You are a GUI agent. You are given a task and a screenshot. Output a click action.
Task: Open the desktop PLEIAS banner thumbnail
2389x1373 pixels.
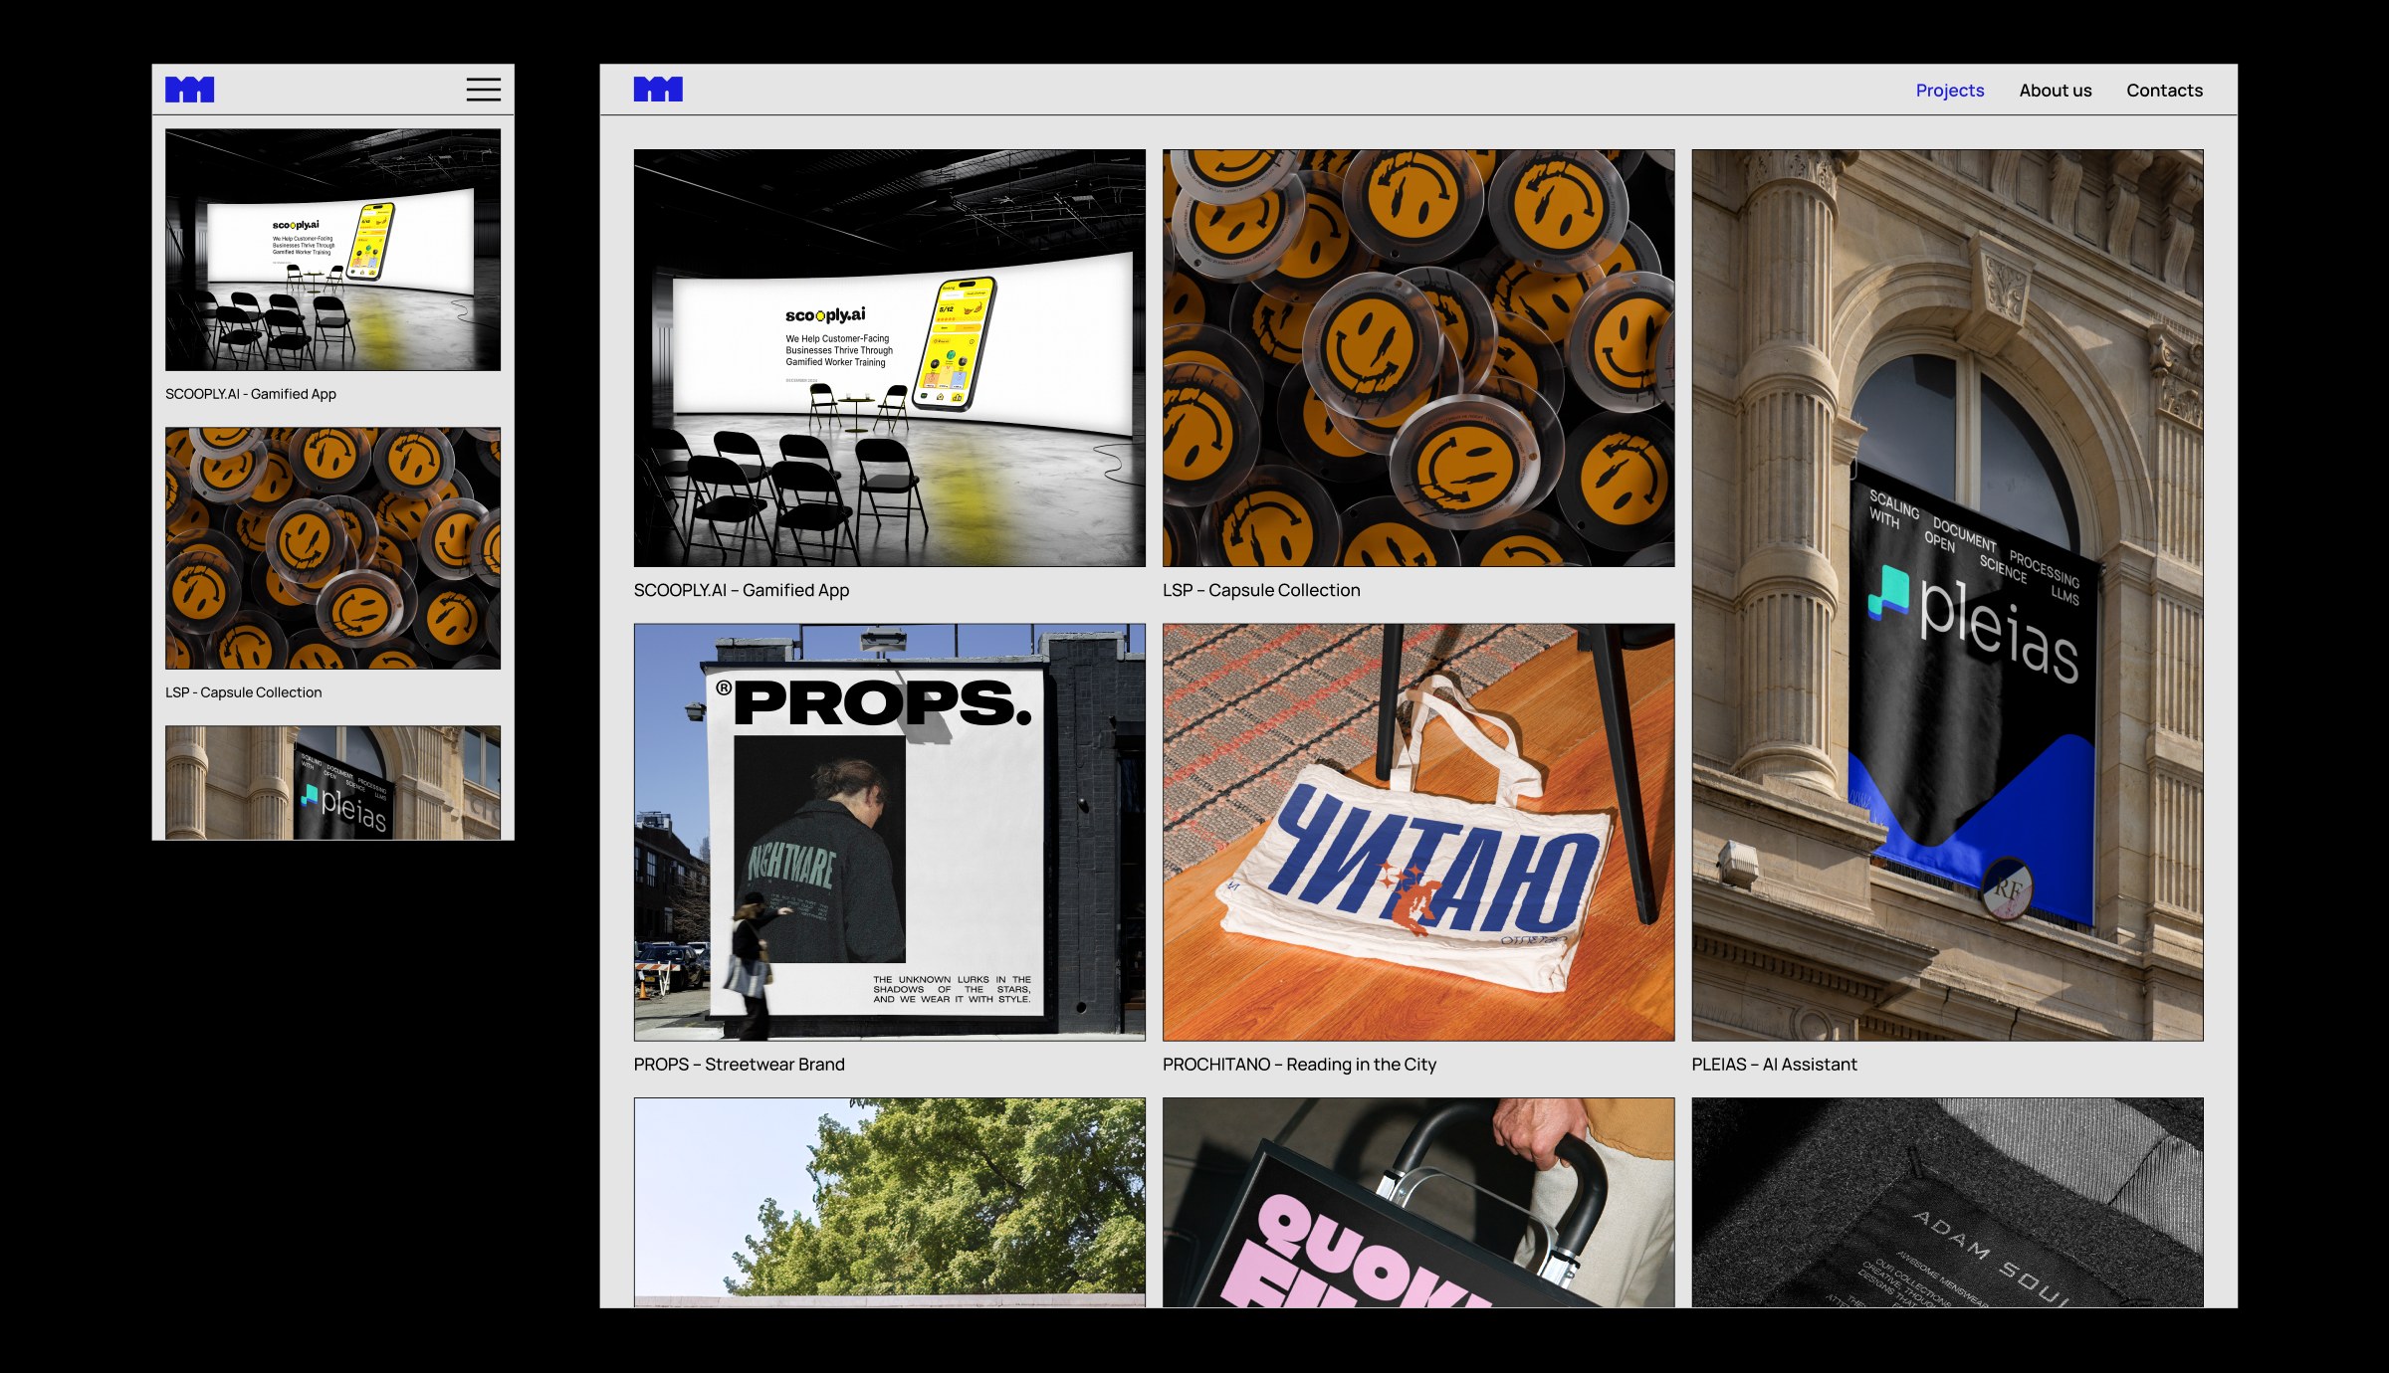(1947, 595)
